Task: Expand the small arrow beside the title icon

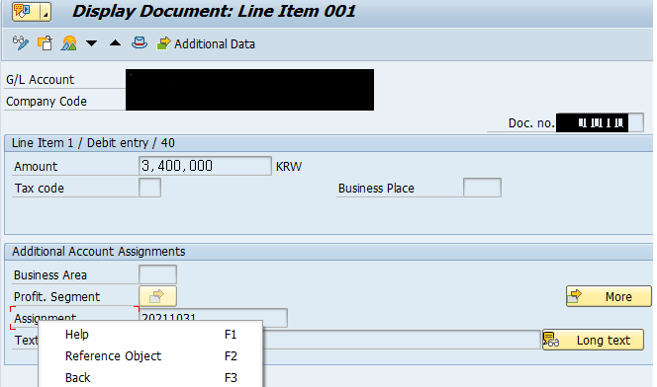Action: tap(46, 11)
